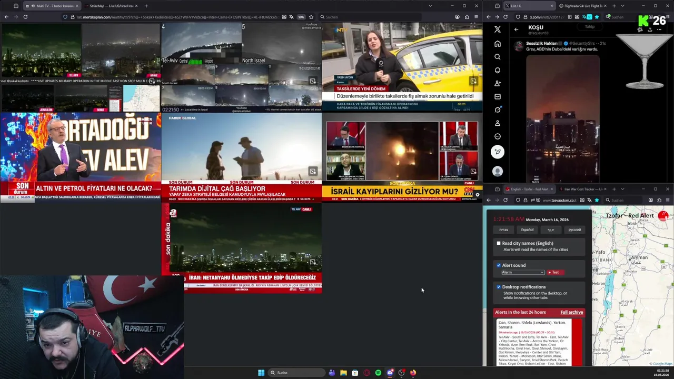The width and height of the screenshot is (674, 379).
Task: Open extensions icon in the Tzofar browser window
Action: pos(660,200)
